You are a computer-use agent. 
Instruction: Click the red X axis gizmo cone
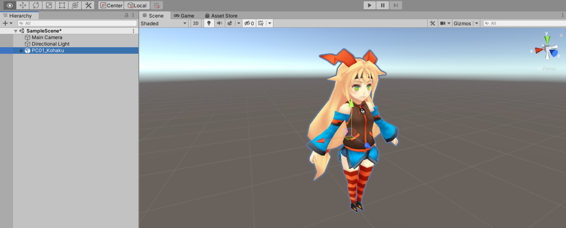coord(538,50)
